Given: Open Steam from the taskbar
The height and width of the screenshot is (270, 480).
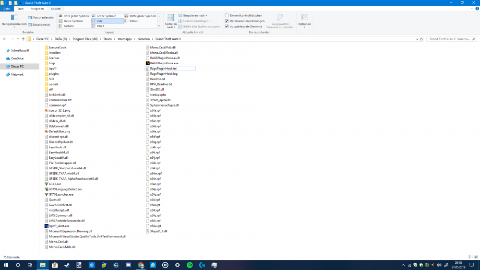Looking at the screenshot, I should [67, 265].
